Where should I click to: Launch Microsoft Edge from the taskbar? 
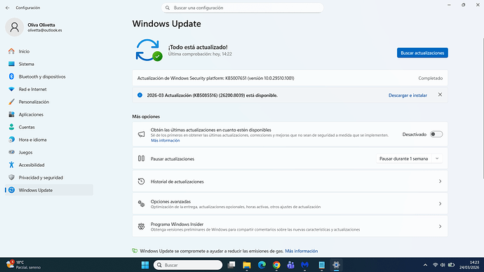click(262, 265)
